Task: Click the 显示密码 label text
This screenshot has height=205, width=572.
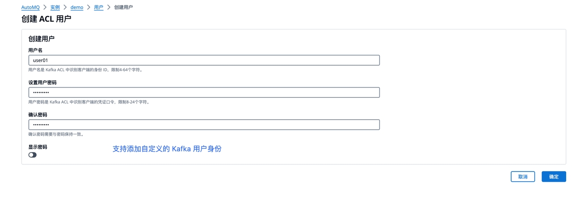Action: coord(38,147)
